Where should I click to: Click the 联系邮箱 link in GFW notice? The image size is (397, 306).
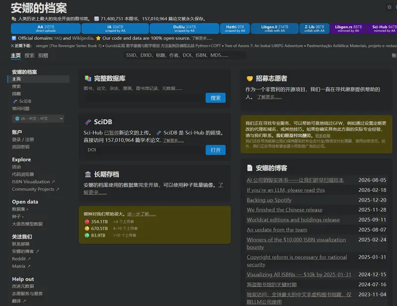[x=323, y=136]
